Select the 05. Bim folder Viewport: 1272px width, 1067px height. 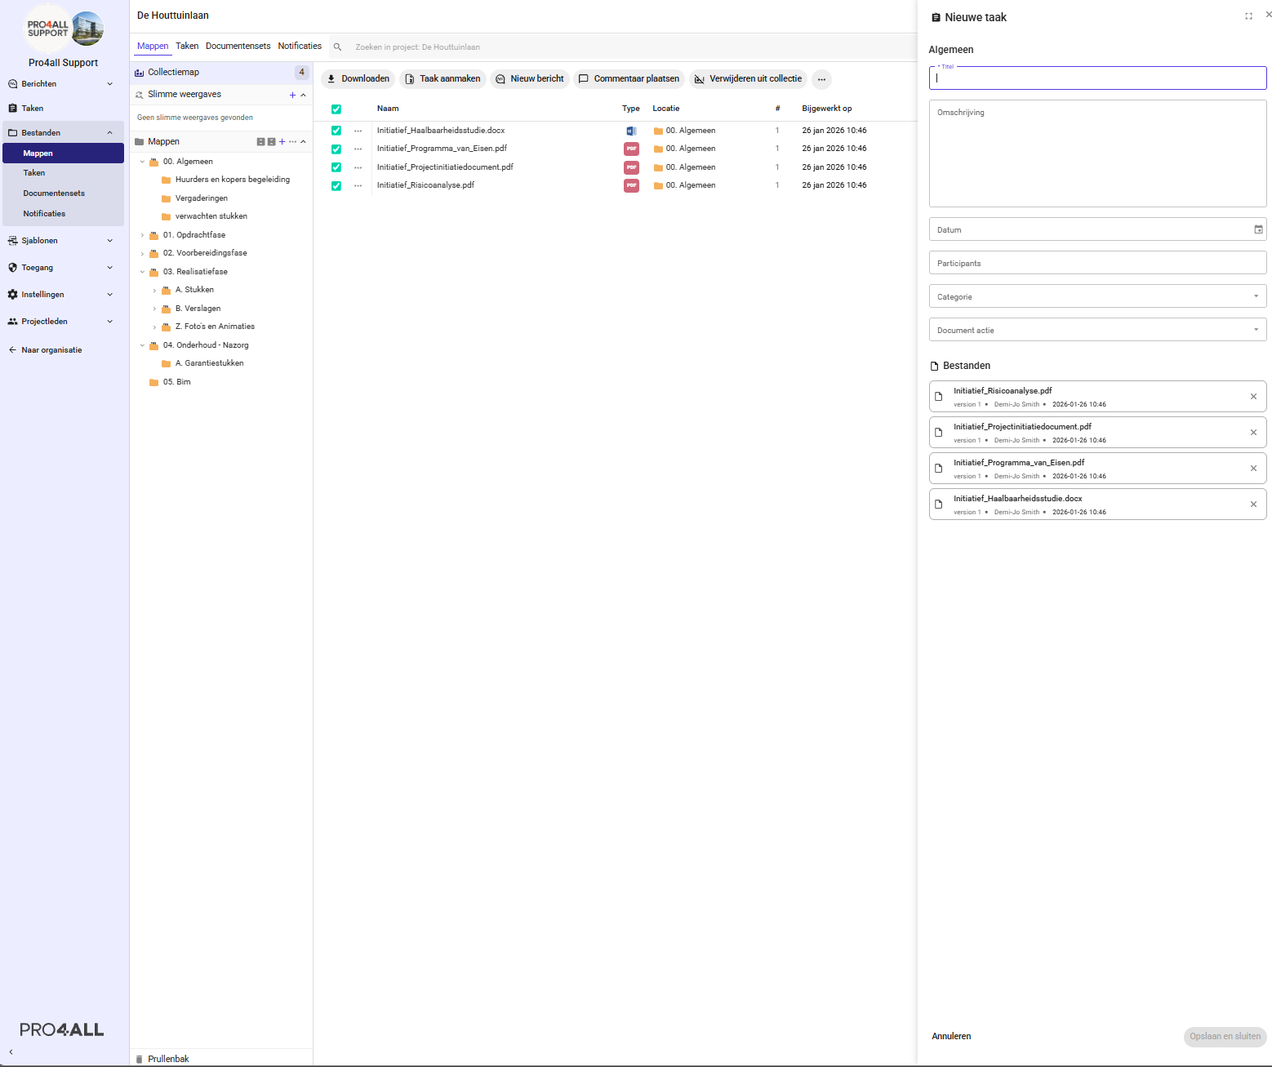(x=176, y=382)
